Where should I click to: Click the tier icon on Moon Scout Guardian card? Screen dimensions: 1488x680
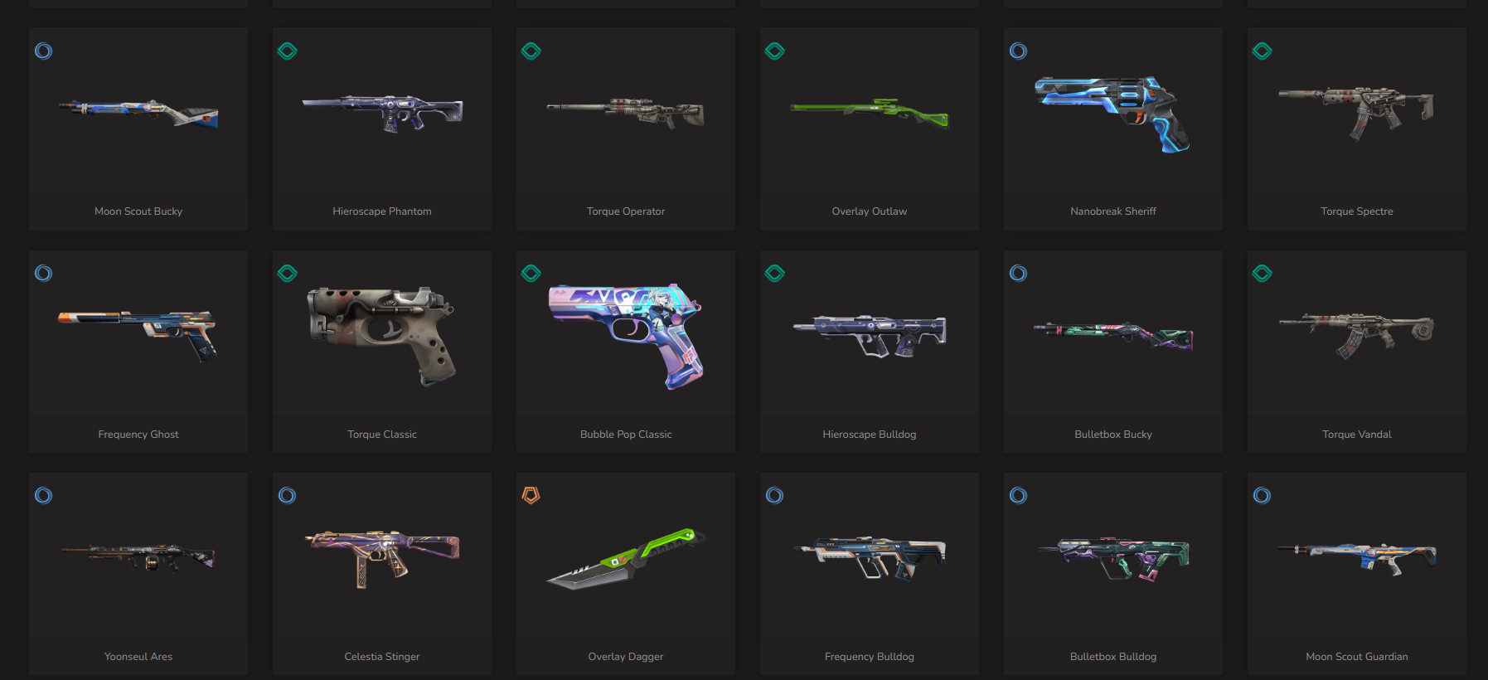(x=1262, y=496)
